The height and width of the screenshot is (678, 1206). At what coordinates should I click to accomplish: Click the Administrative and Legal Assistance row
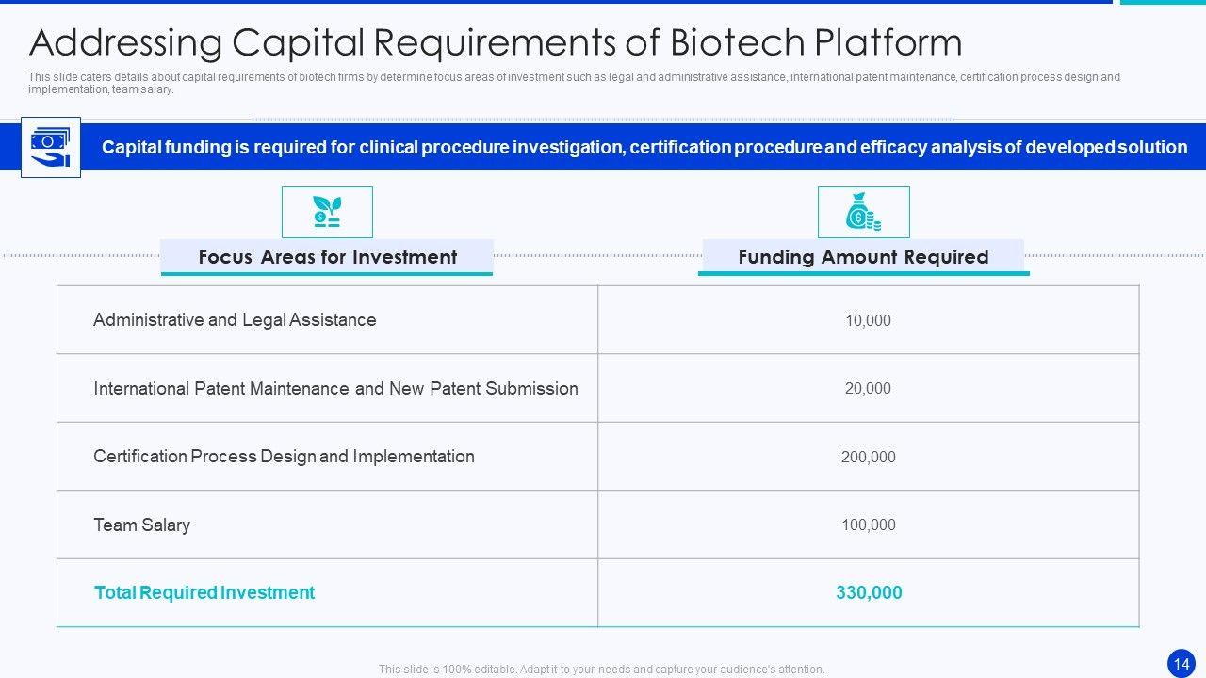point(235,320)
